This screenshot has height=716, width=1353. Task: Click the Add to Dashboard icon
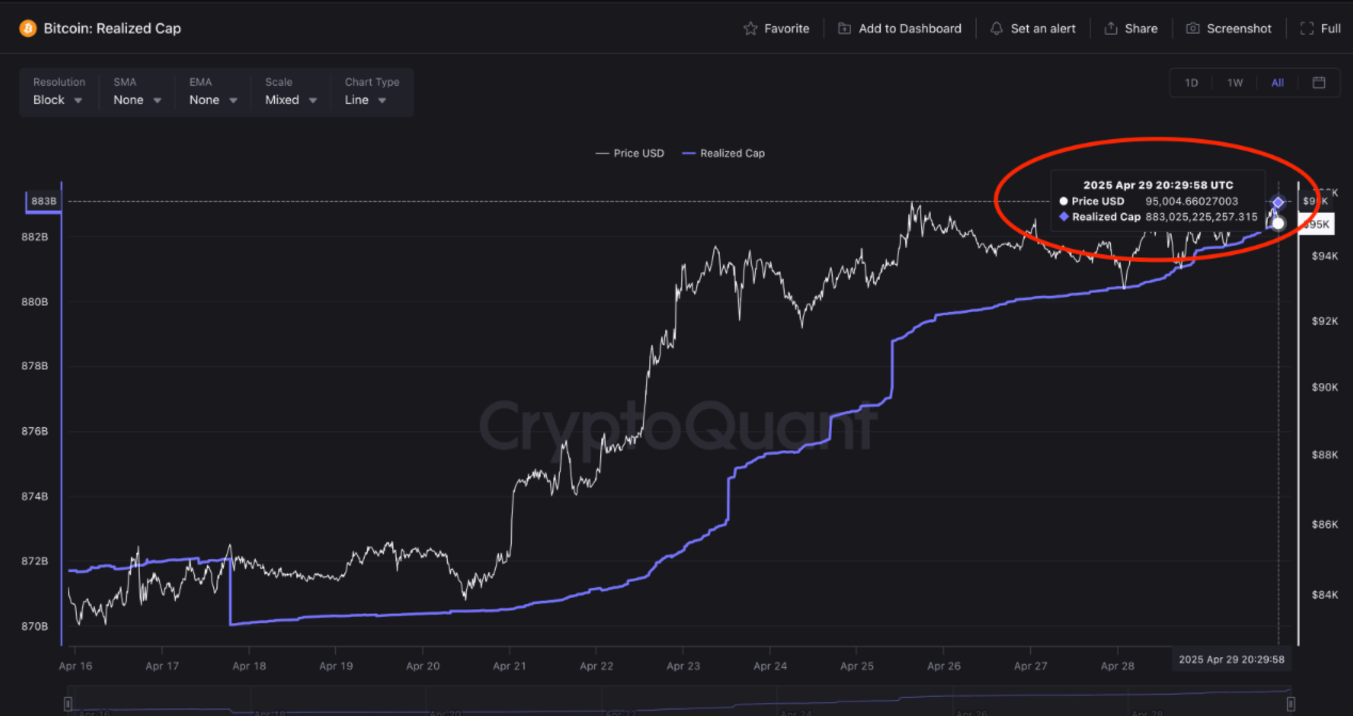point(844,29)
